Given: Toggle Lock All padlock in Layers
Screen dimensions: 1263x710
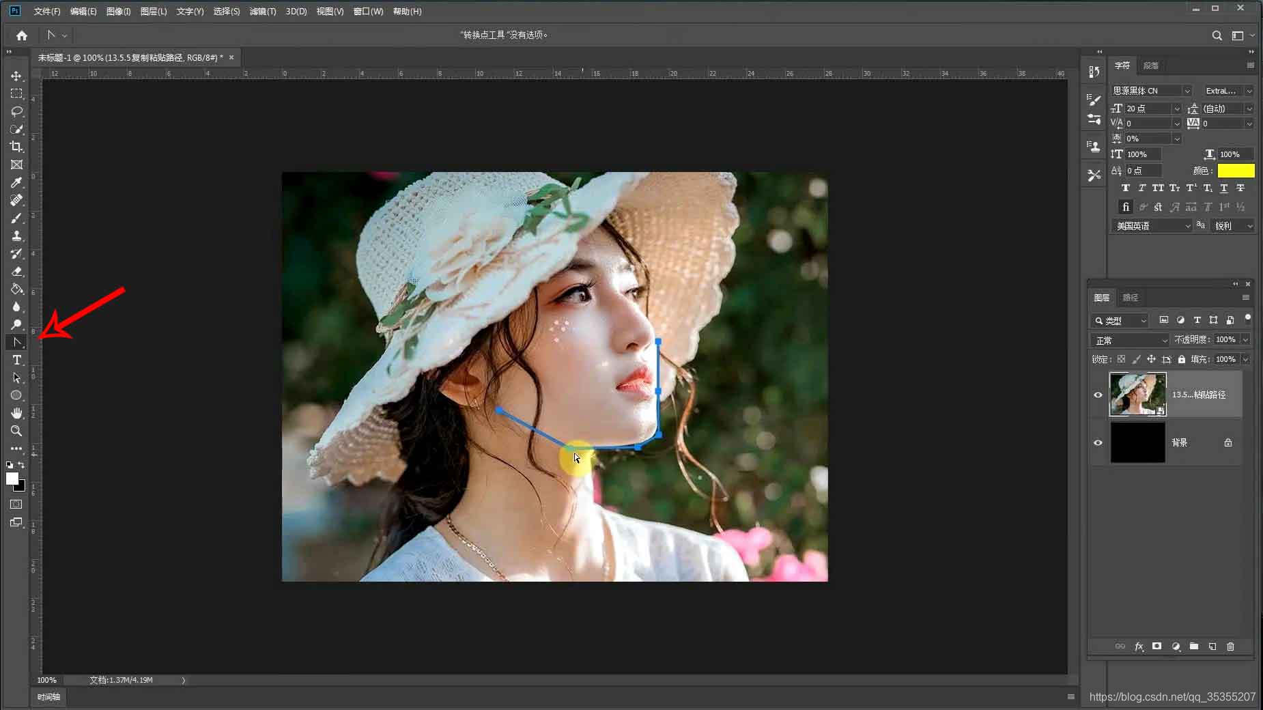Looking at the screenshot, I should click(x=1182, y=359).
